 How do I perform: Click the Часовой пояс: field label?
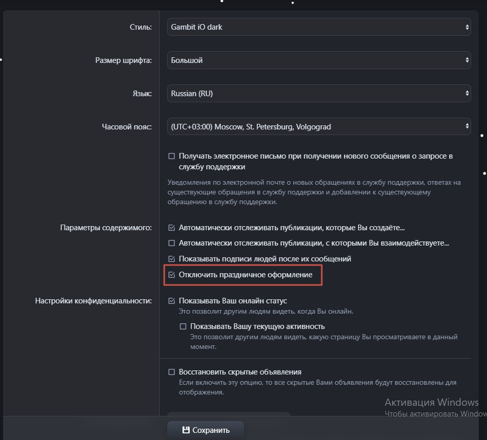click(127, 126)
